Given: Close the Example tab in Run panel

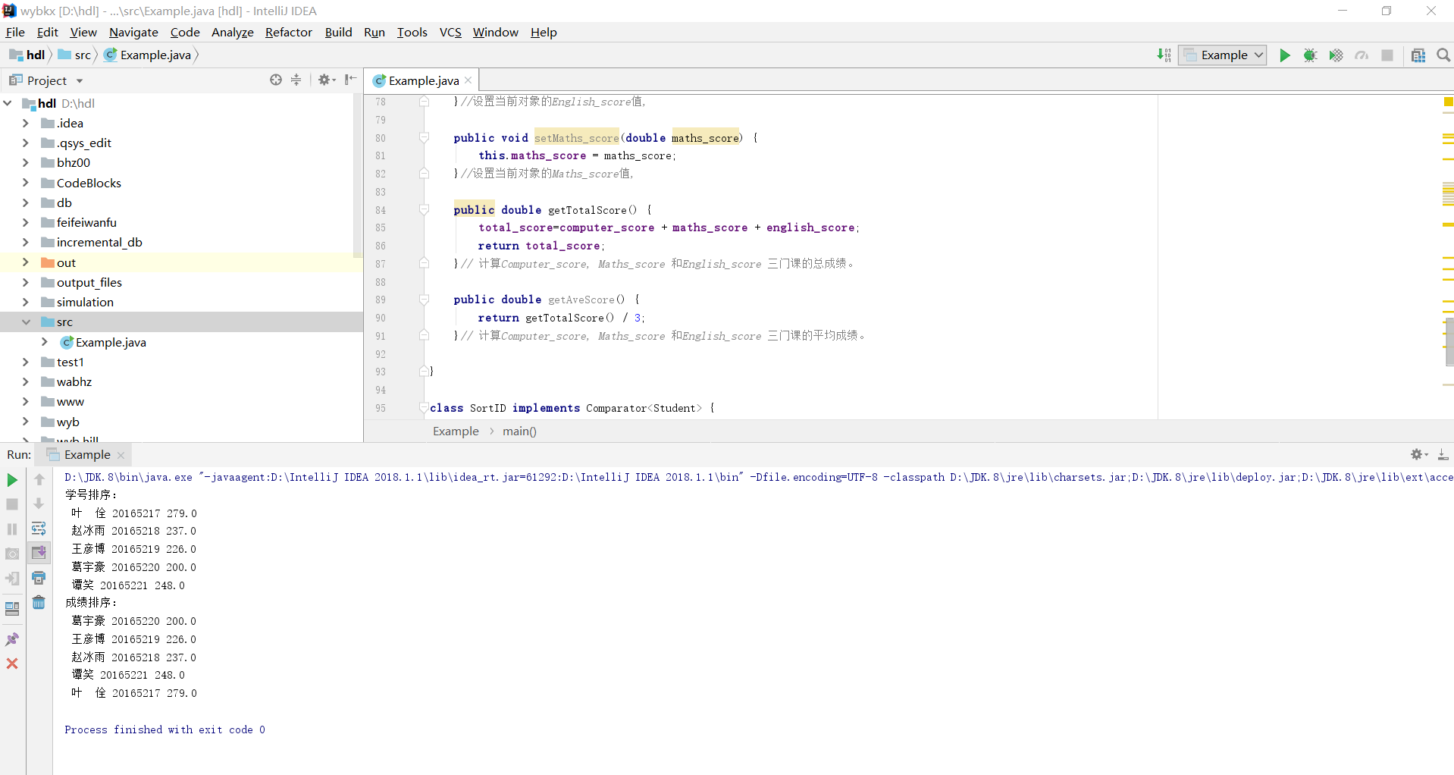Looking at the screenshot, I should [121, 455].
